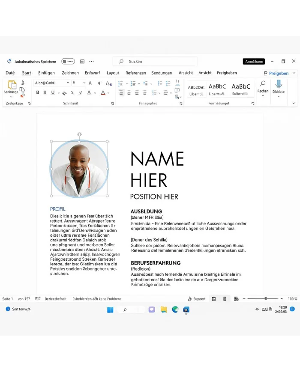Viewport: 300px width, 372px height.
Task: Click Saite 1 page indicator
Action: [8, 299]
